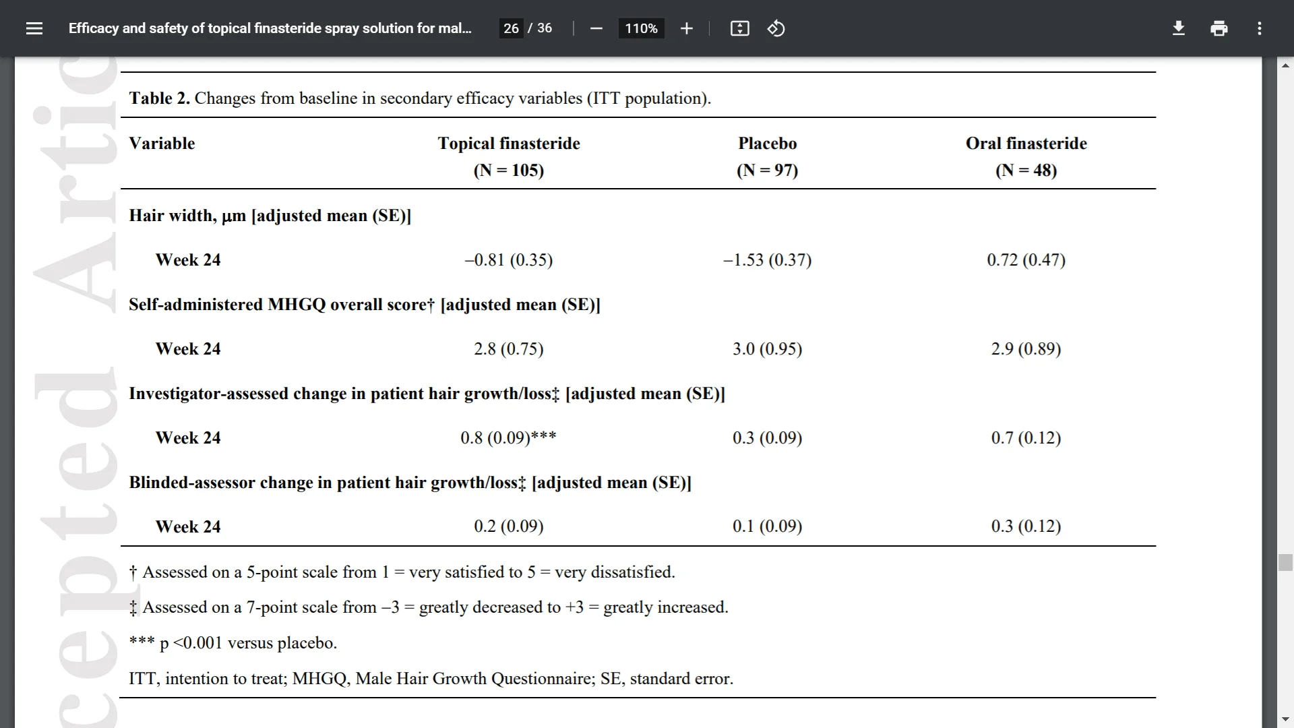The image size is (1294, 728).
Task: Click the '(N = 97)' text
Action: point(767,170)
